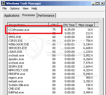The width and height of the screenshot is (106, 95).
Task: Click the CPU time 0:00:04
Action: pos(70,48)
